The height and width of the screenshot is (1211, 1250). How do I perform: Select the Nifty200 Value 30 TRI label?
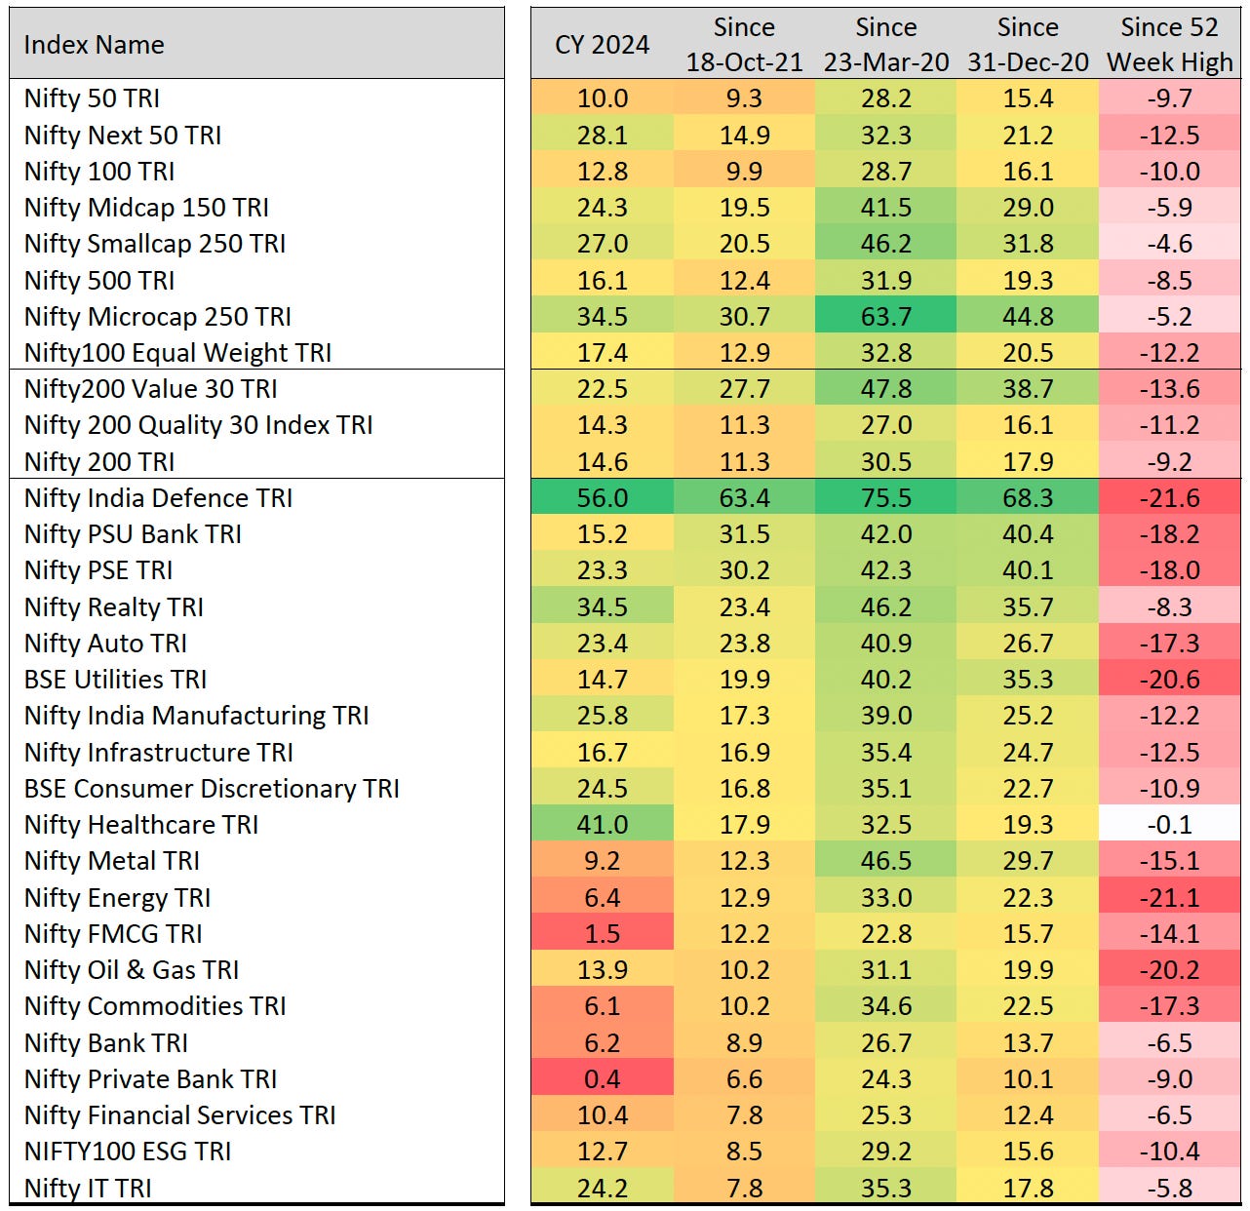[x=151, y=389]
